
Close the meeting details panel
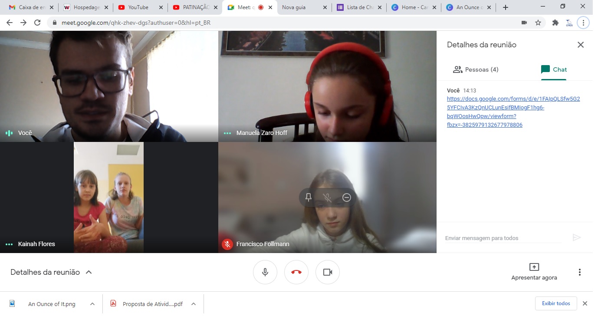(x=581, y=44)
